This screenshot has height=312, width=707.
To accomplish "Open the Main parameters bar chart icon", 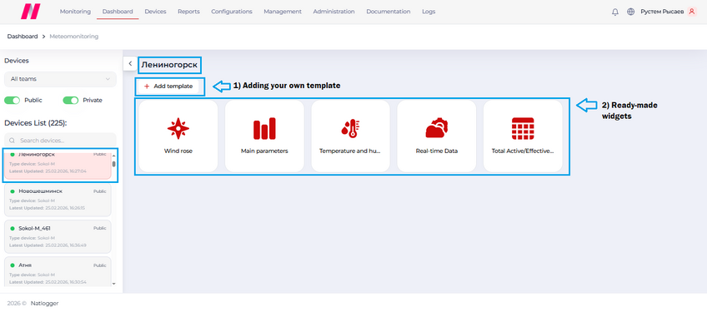I will 264,128.
